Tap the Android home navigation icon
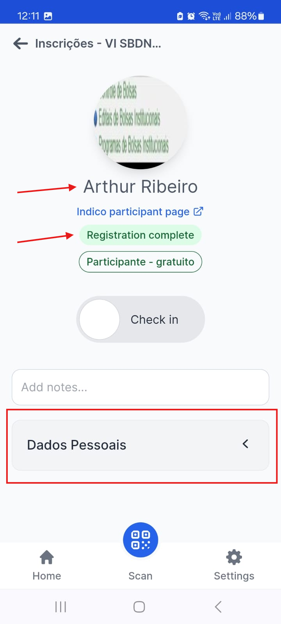This screenshot has height=624, width=281. 139,607
